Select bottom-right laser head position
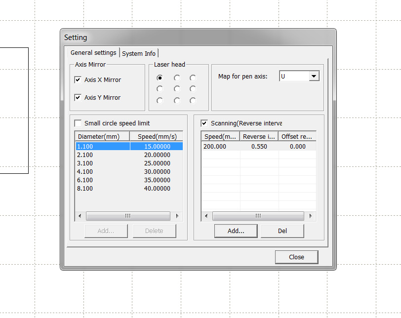This screenshot has width=401, height=318. point(193,100)
